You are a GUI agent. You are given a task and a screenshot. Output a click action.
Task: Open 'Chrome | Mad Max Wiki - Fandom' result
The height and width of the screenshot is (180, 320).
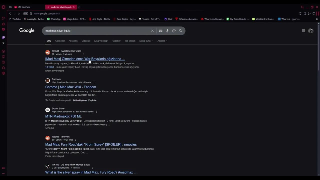[70, 87]
